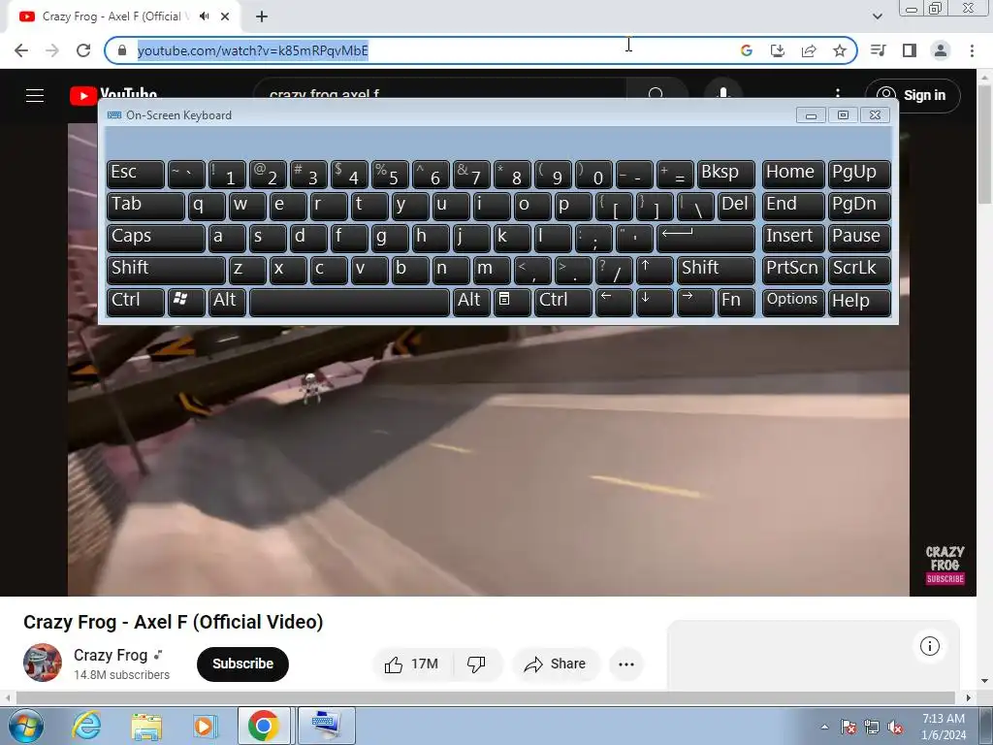Click the Enter key on On-Screen Keyboard
The width and height of the screenshot is (993, 745).
(x=706, y=237)
